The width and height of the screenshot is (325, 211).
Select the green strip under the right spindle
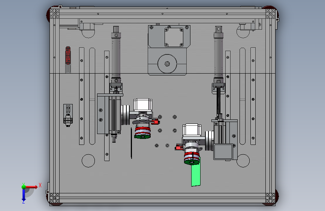click(x=196, y=172)
